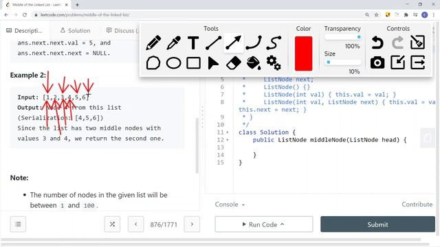Reload the LeetCode page

click(25, 15)
